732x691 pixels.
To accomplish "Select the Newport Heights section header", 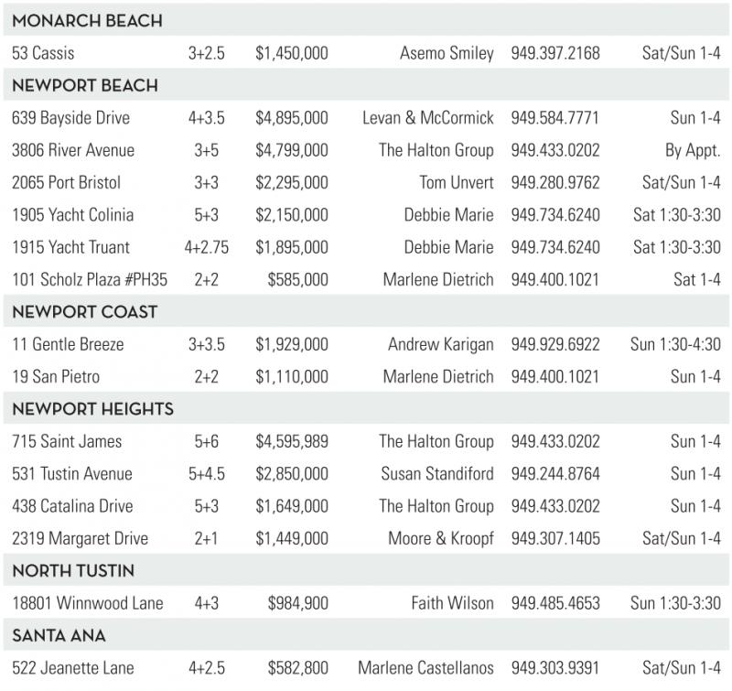I will point(92,409).
